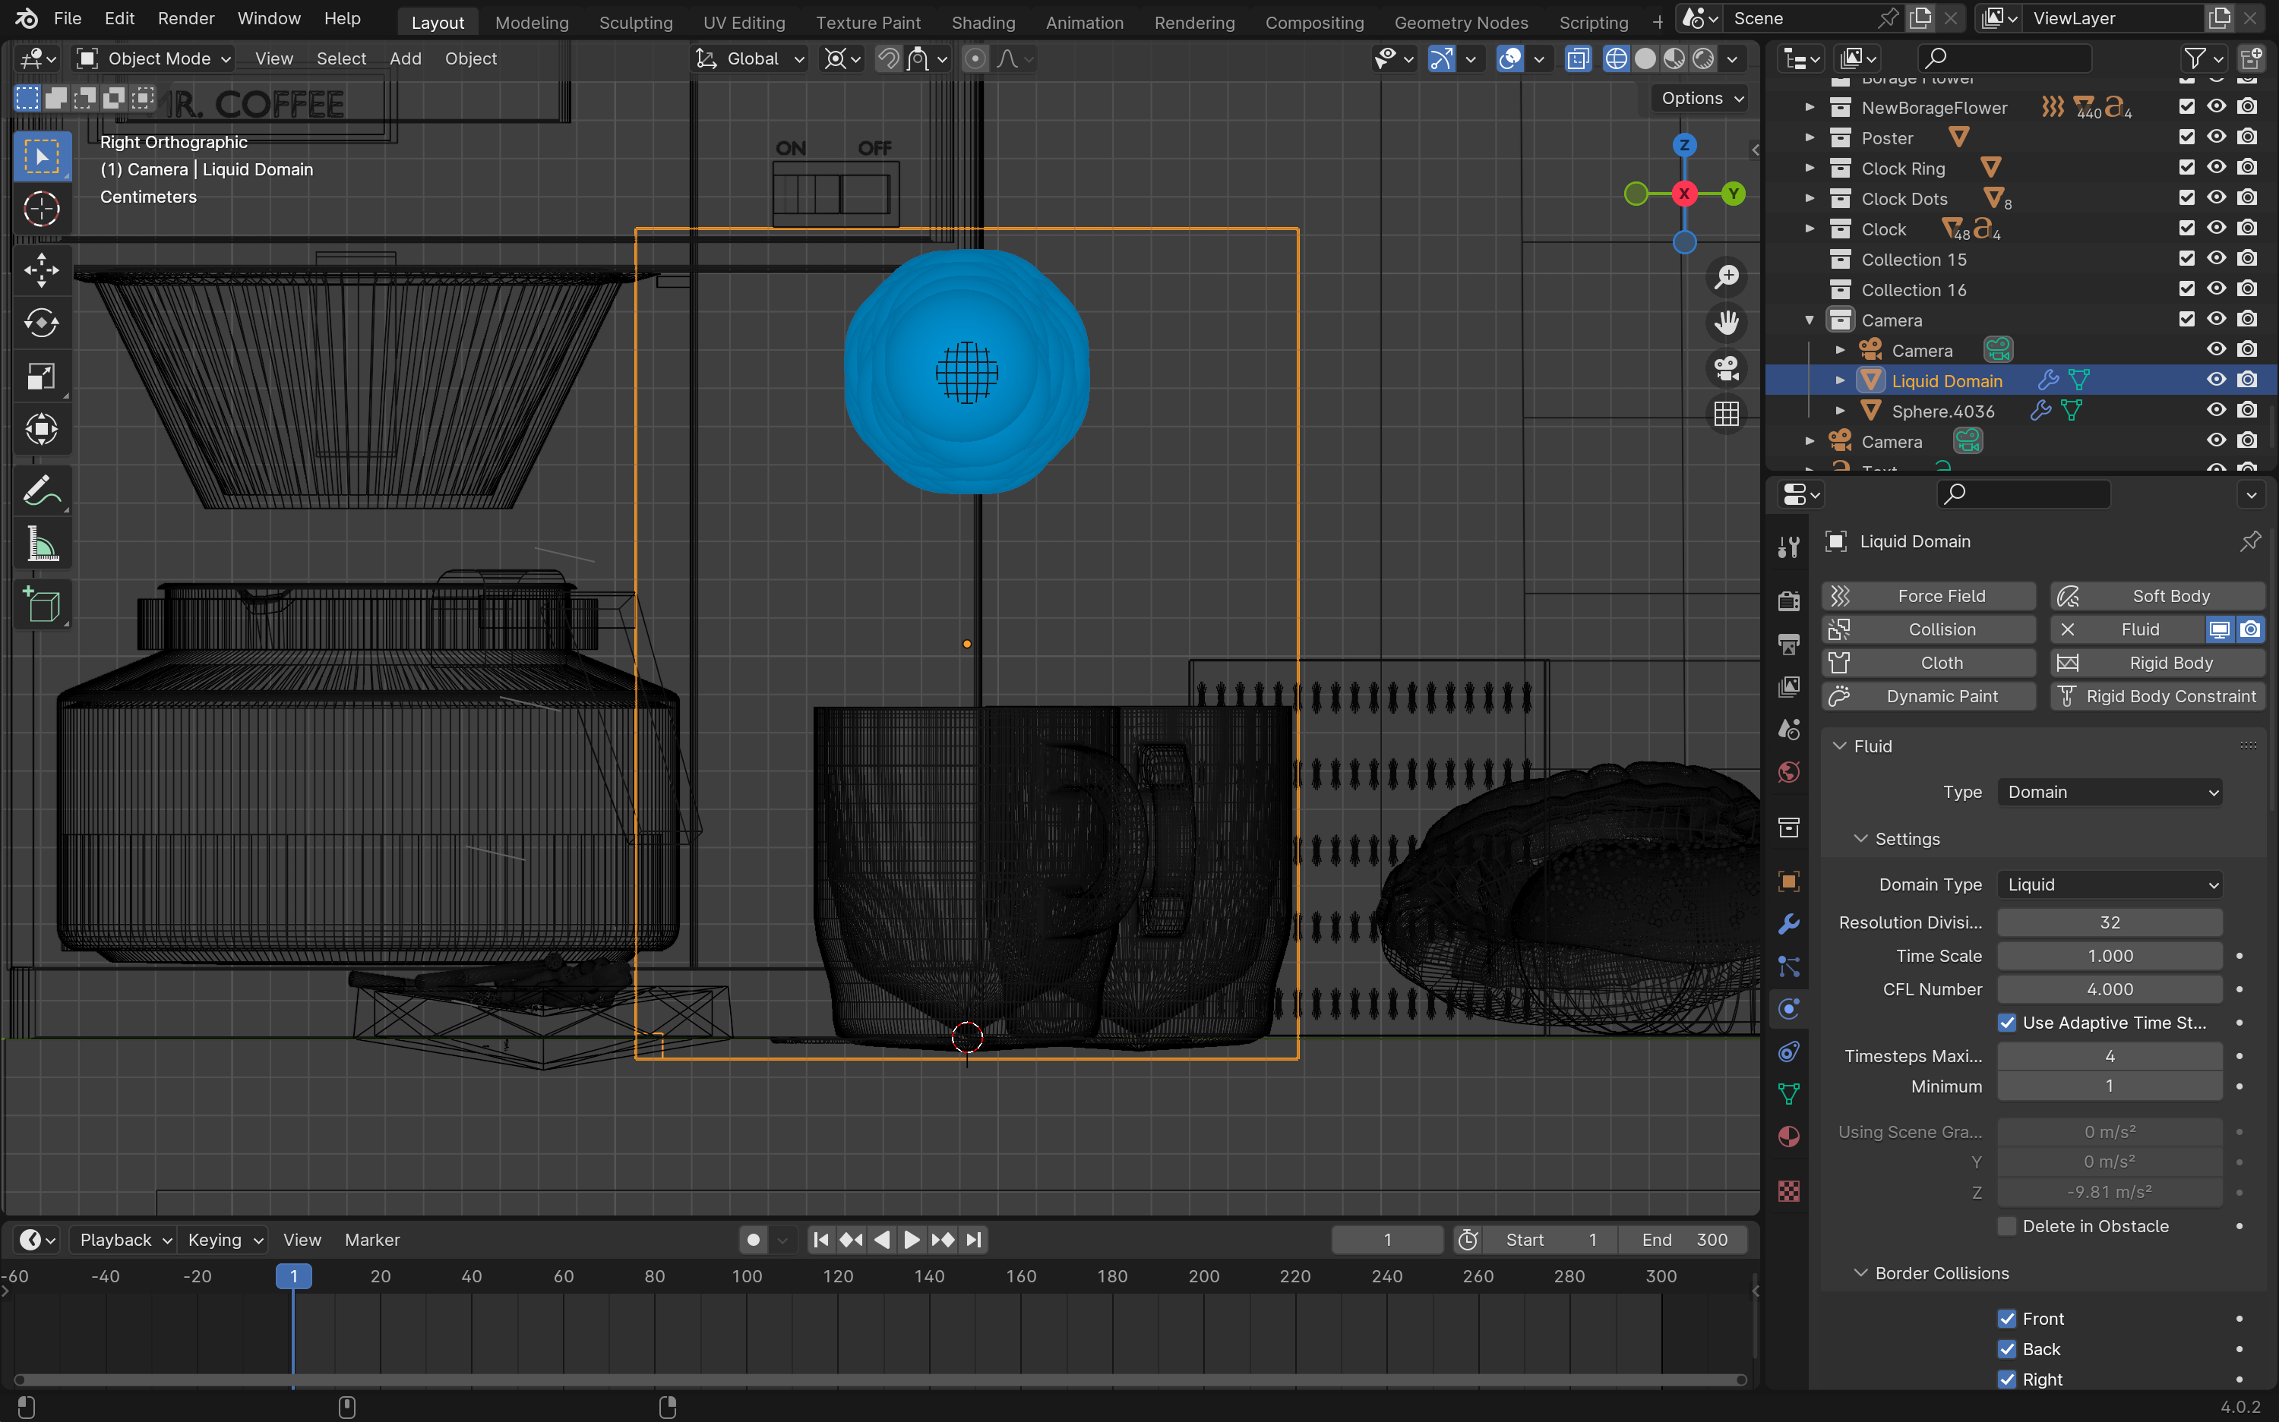Switch orthographic/perspective grid icon
Viewport: 2279px width, 1422px height.
click(1727, 414)
